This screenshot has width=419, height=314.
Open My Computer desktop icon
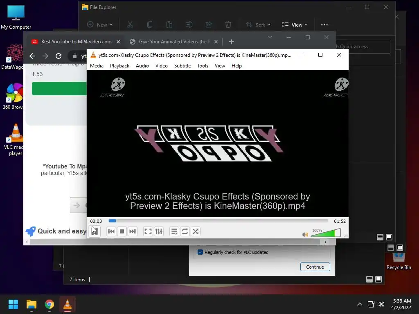[16, 17]
